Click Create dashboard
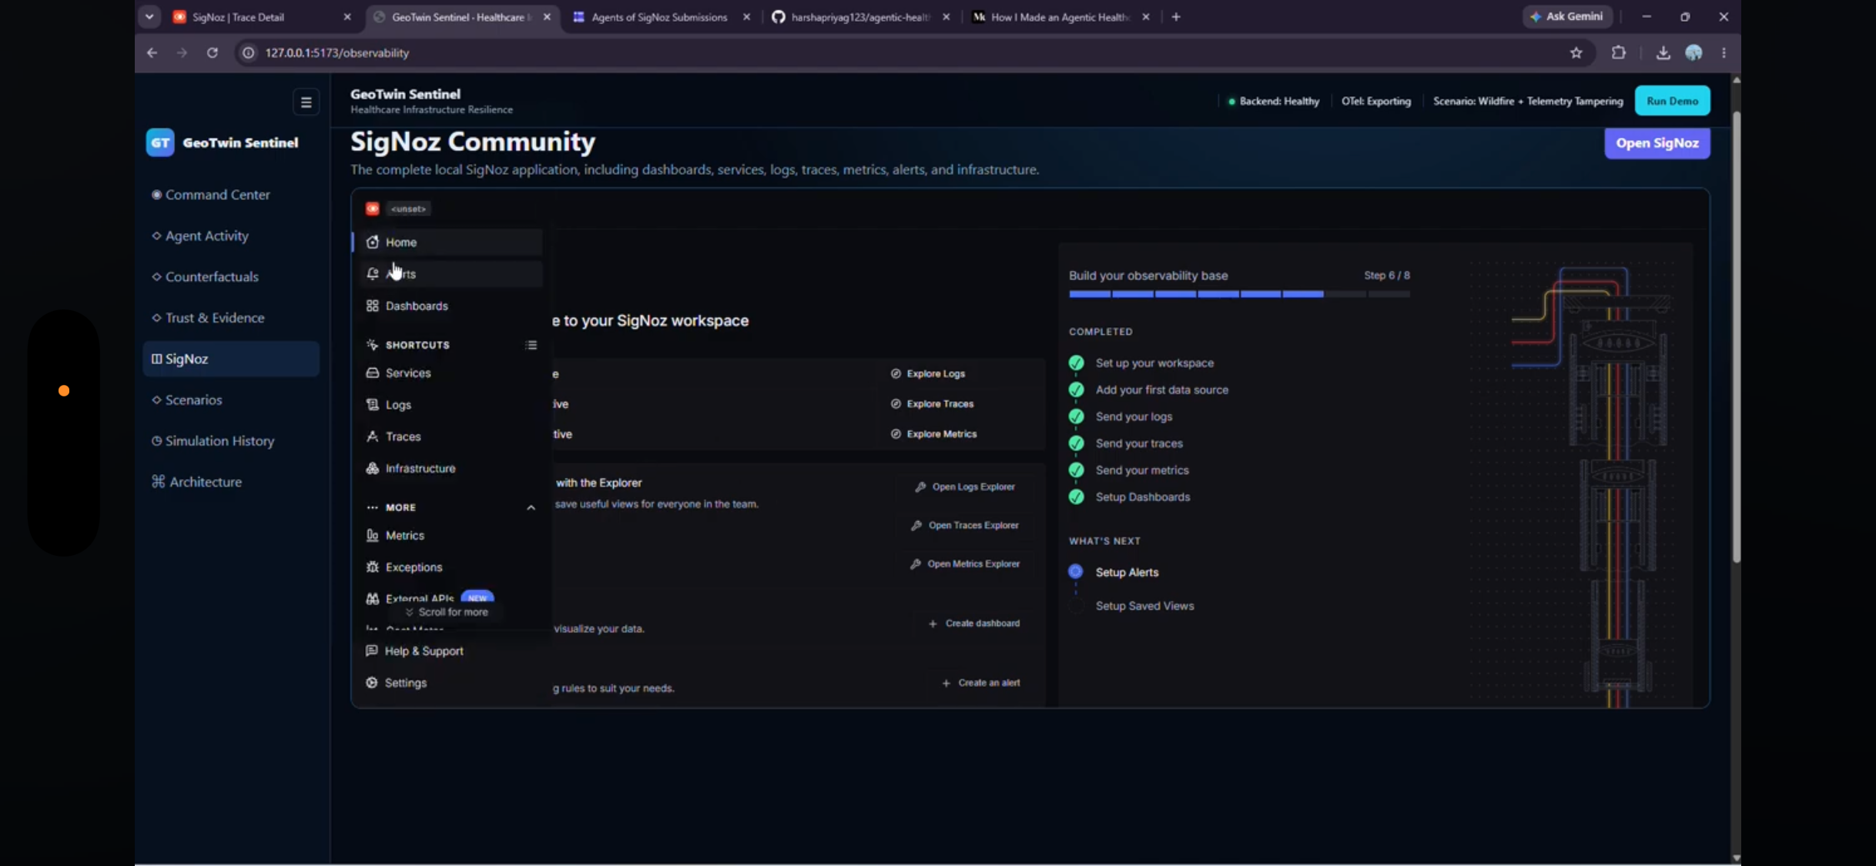 tap(974, 624)
